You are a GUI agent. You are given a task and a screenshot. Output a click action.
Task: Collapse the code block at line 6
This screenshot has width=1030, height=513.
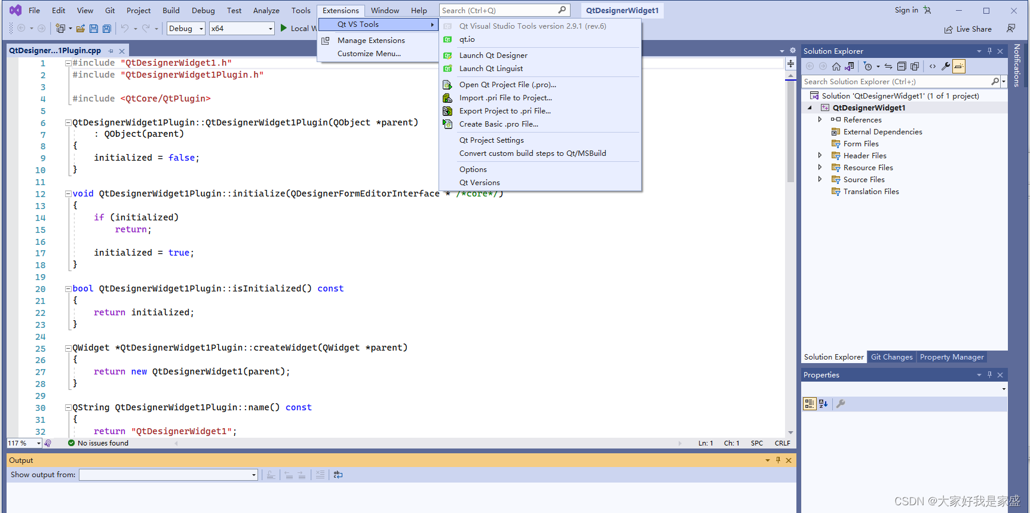tap(68, 122)
